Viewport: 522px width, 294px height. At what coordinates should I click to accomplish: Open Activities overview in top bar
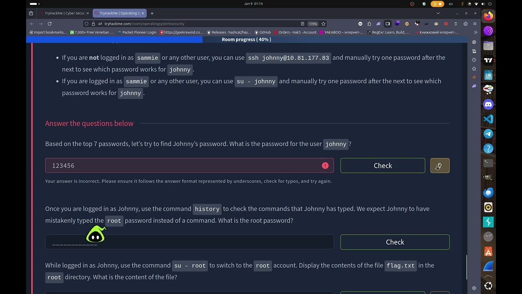[33, 4]
